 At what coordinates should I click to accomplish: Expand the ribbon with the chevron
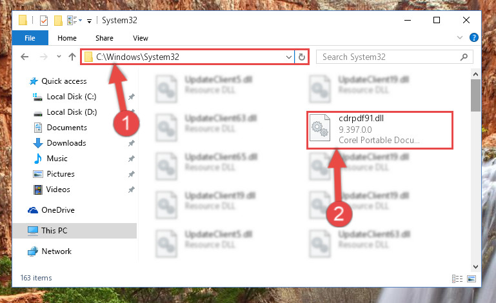click(x=460, y=37)
